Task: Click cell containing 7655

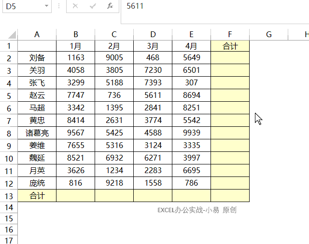Action: click(75, 146)
